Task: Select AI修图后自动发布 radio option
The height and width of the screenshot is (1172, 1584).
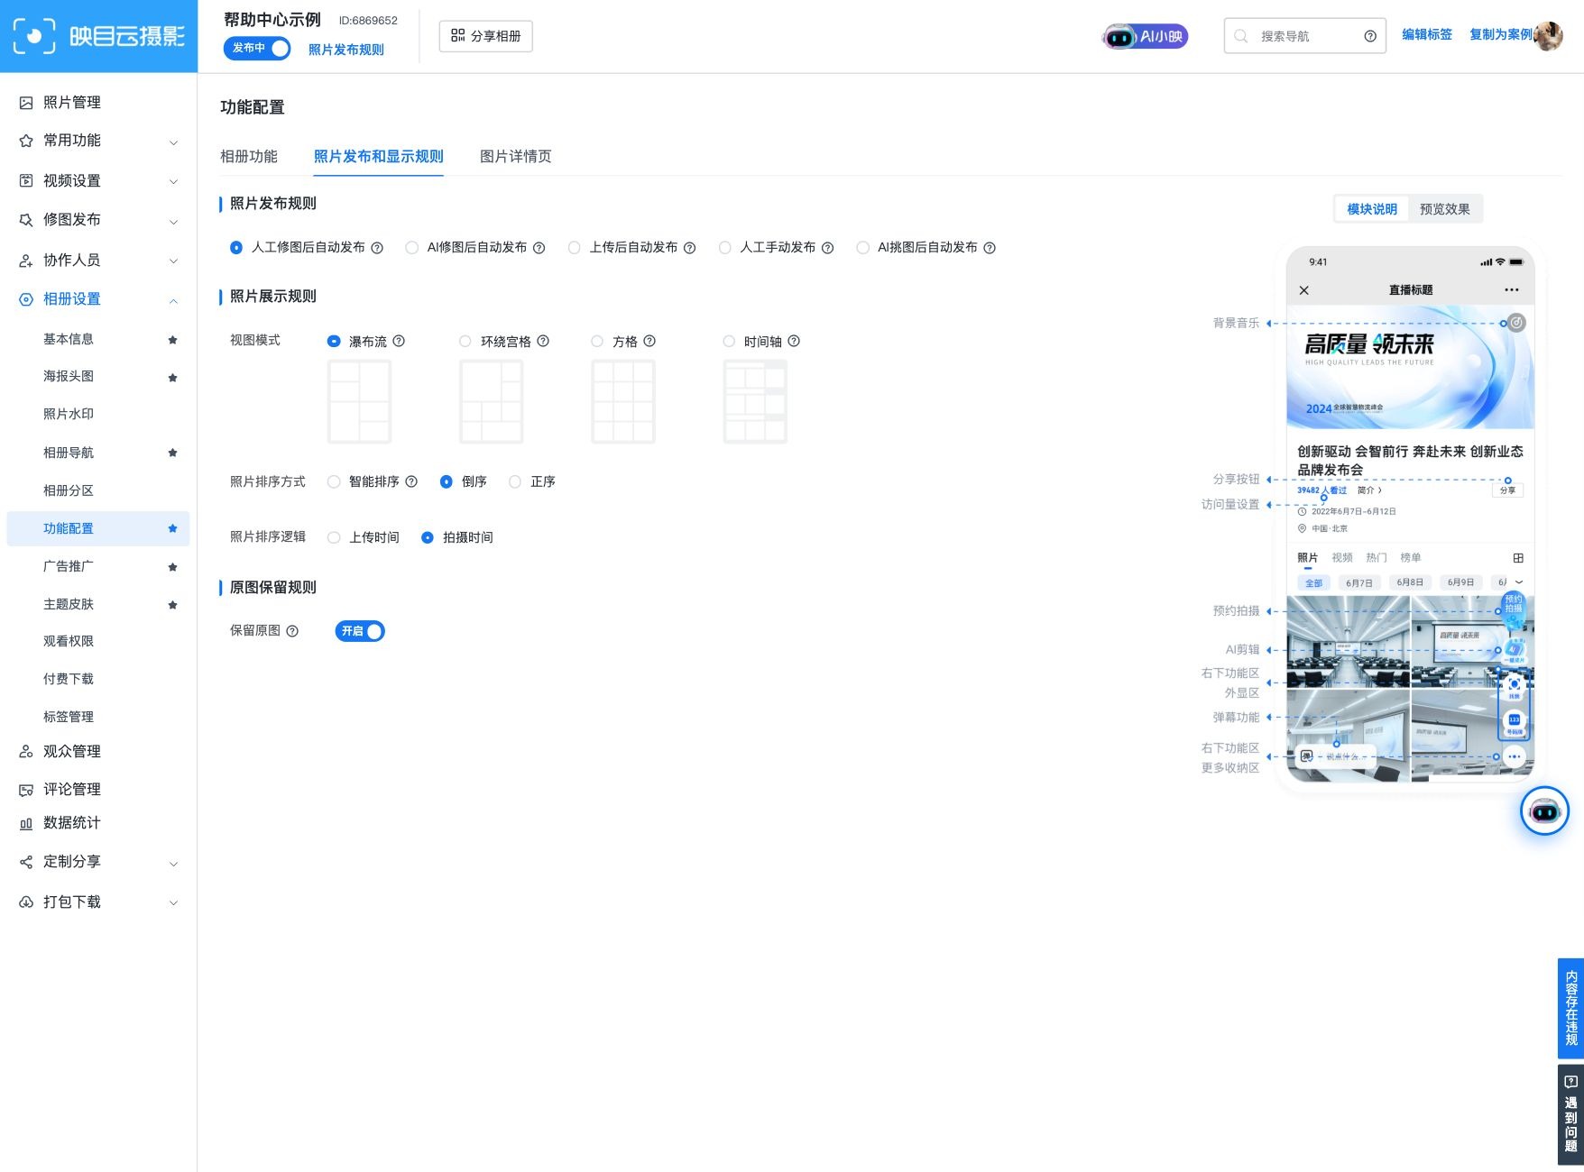Action: coord(411,247)
